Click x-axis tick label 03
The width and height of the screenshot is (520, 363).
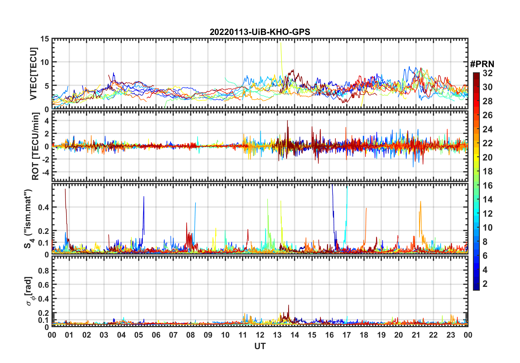[104, 335]
